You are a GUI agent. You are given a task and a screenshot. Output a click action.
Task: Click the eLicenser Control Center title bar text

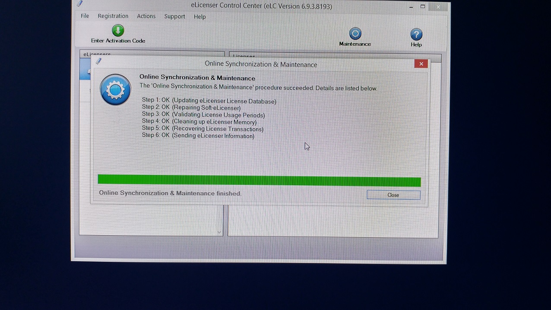coord(261,6)
